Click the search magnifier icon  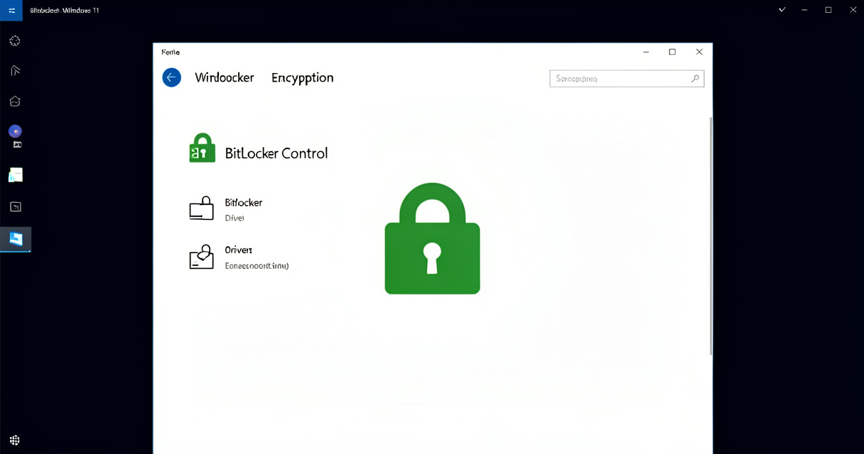point(695,79)
